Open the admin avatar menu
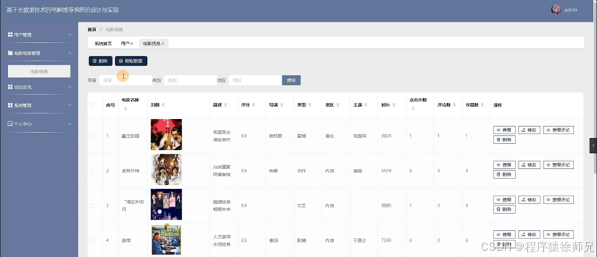This screenshot has width=597, height=257. [556, 10]
